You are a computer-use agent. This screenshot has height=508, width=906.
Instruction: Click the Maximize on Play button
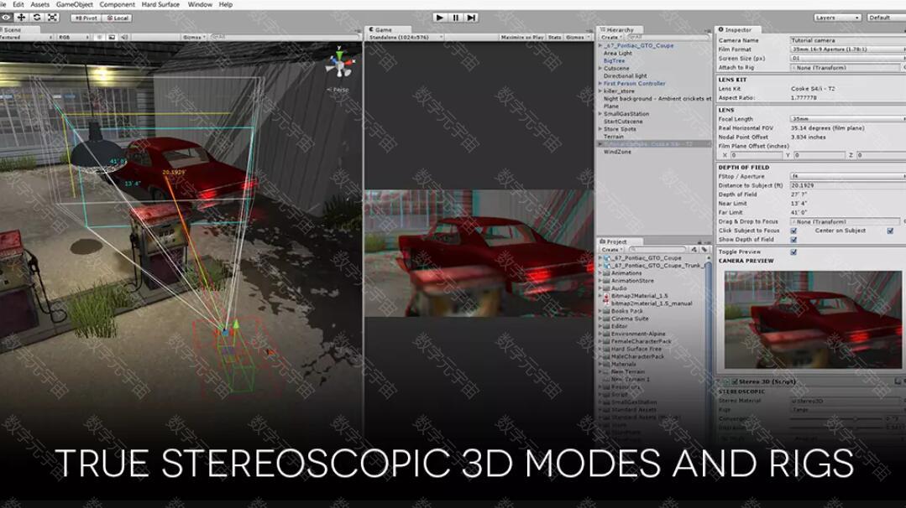522,38
